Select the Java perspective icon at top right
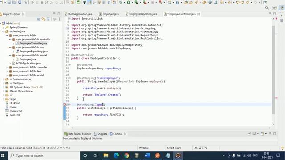 pyautogui.click(x=282, y=8)
